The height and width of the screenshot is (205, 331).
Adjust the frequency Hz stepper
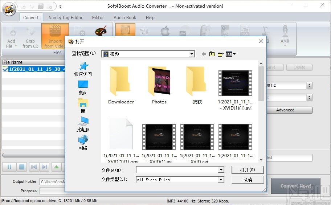(x=310, y=86)
